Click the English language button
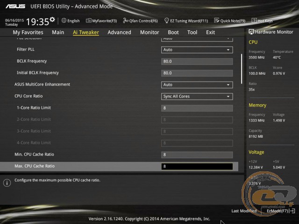Viewport: 299px width, 224px height. 73,21
